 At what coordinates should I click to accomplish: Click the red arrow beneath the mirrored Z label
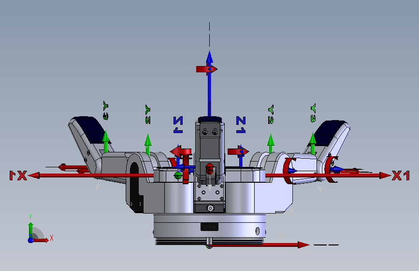point(181,151)
